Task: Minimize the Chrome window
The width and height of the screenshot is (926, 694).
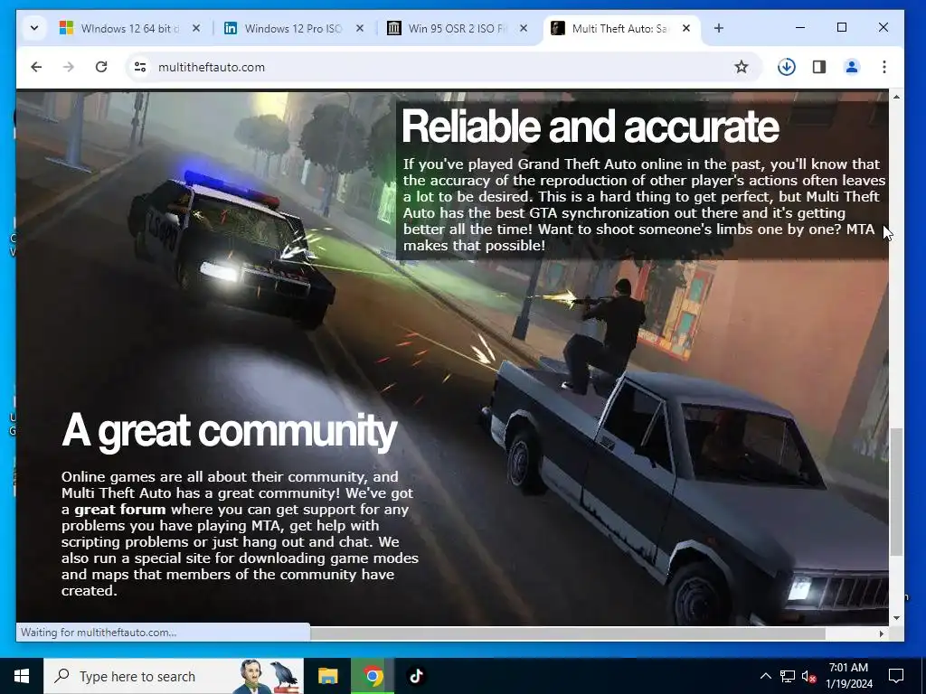Action: (x=800, y=28)
